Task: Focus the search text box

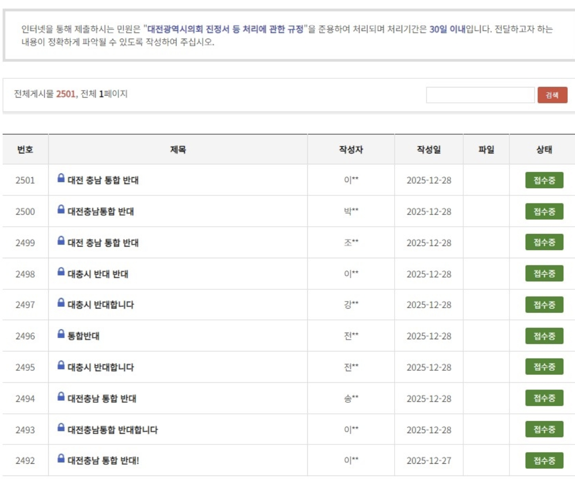Action: click(480, 95)
